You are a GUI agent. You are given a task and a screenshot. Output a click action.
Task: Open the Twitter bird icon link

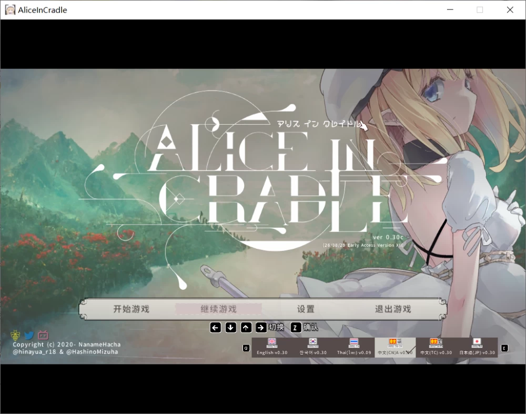tap(29, 335)
